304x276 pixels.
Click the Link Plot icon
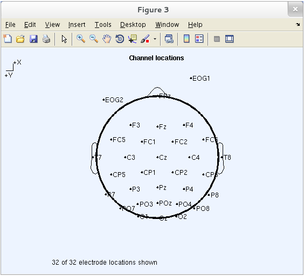[169, 39]
